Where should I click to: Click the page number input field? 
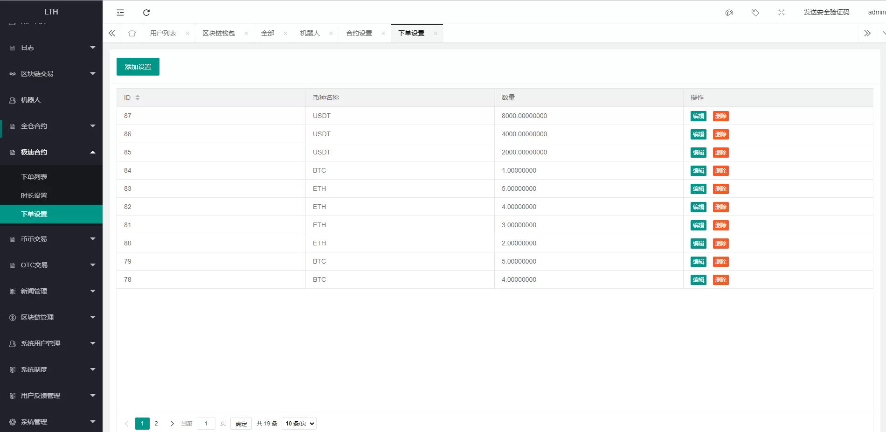[206, 424]
